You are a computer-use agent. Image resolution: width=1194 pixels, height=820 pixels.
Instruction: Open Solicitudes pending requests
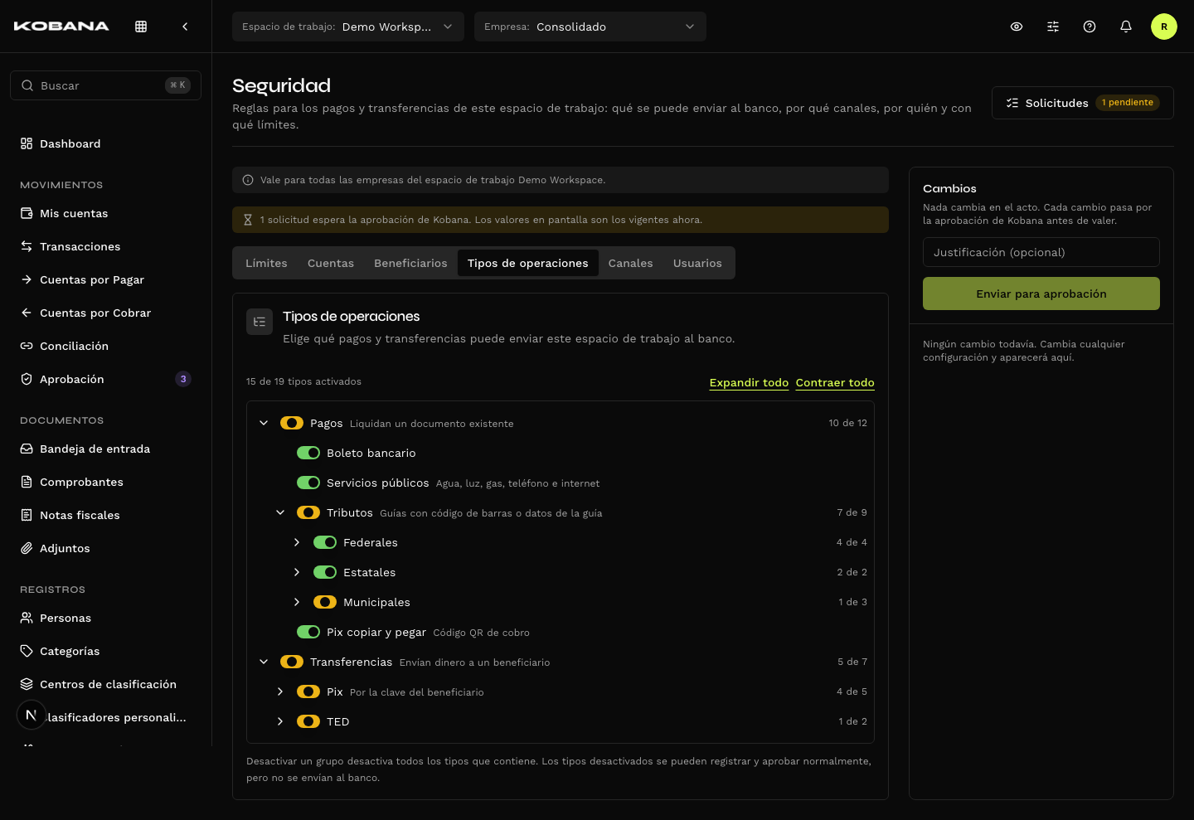click(x=1083, y=103)
